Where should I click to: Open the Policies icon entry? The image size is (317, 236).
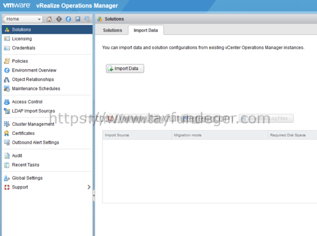[x=7, y=61]
